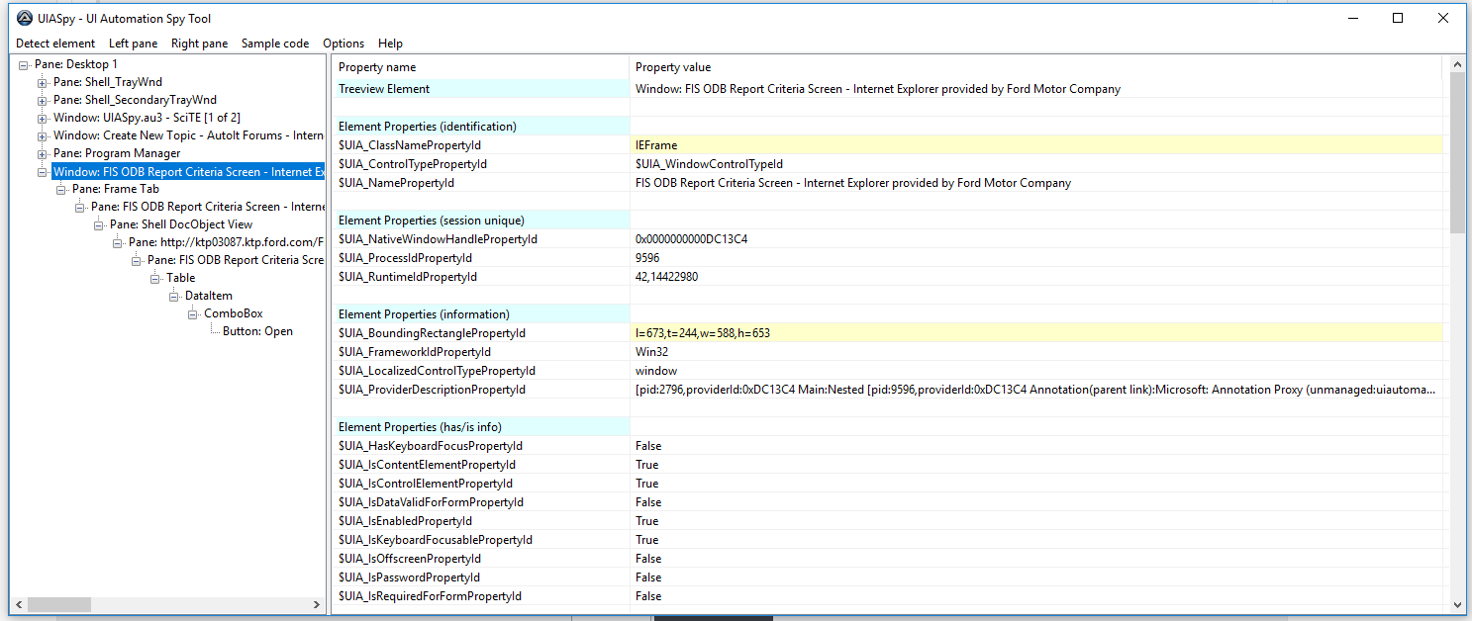This screenshot has height=621, width=1472.
Task: Click the right pane scroll down arrow
Action: [1457, 604]
